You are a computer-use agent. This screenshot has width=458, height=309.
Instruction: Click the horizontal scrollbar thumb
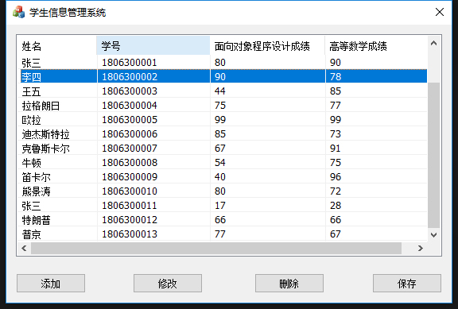point(216,249)
